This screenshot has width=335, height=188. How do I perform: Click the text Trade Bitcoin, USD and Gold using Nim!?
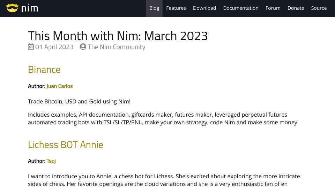79,101
